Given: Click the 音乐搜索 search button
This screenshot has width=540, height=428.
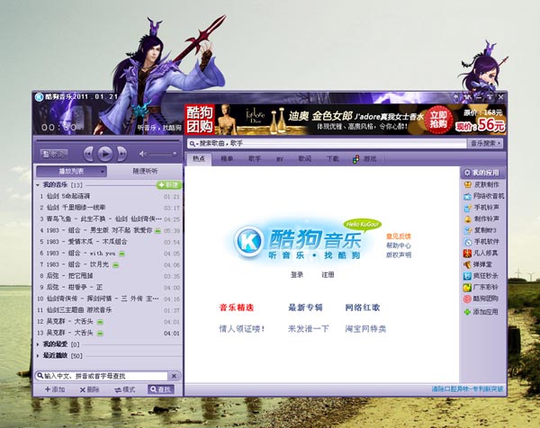Looking at the screenshot, I should tap(485, 143).
